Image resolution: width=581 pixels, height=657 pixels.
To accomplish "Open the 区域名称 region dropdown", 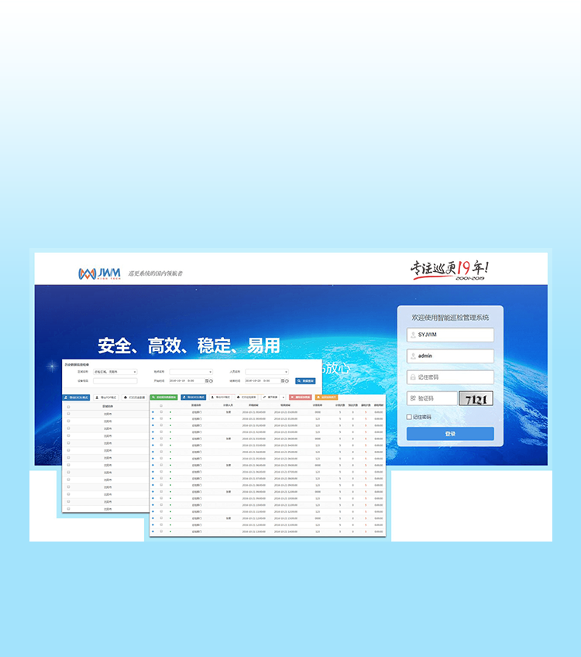I will (x=115, y=372).
